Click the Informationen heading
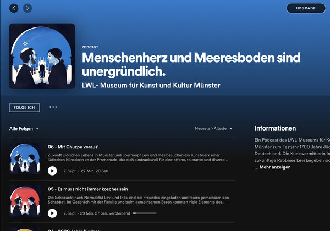 point(275,128)
